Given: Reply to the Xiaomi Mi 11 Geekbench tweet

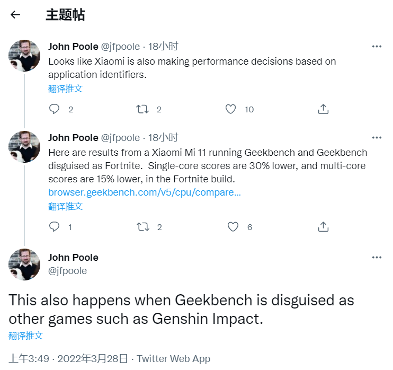Looking at the screenshot, I should point(54,227).
